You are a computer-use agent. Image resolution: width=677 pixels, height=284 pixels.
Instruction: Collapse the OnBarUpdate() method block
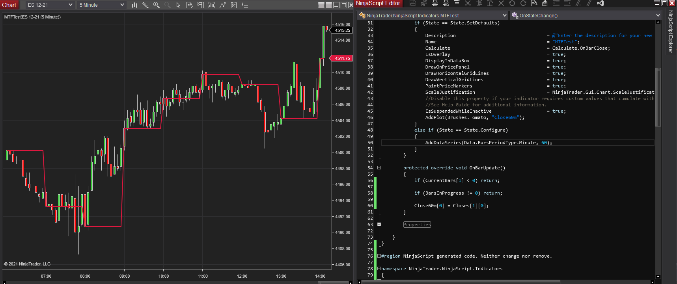pos(379,168)
